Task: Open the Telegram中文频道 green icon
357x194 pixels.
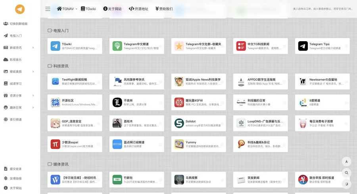Action: pos(117,46)
